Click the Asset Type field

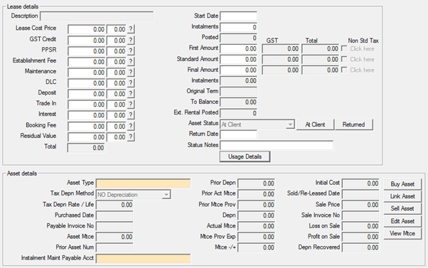(x=144, y=183)
